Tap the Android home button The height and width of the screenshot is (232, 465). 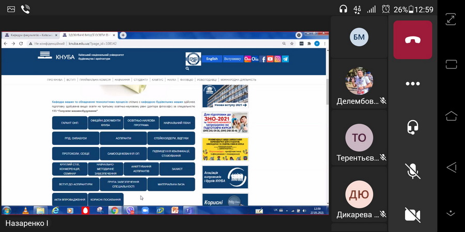tap(451, 115)
